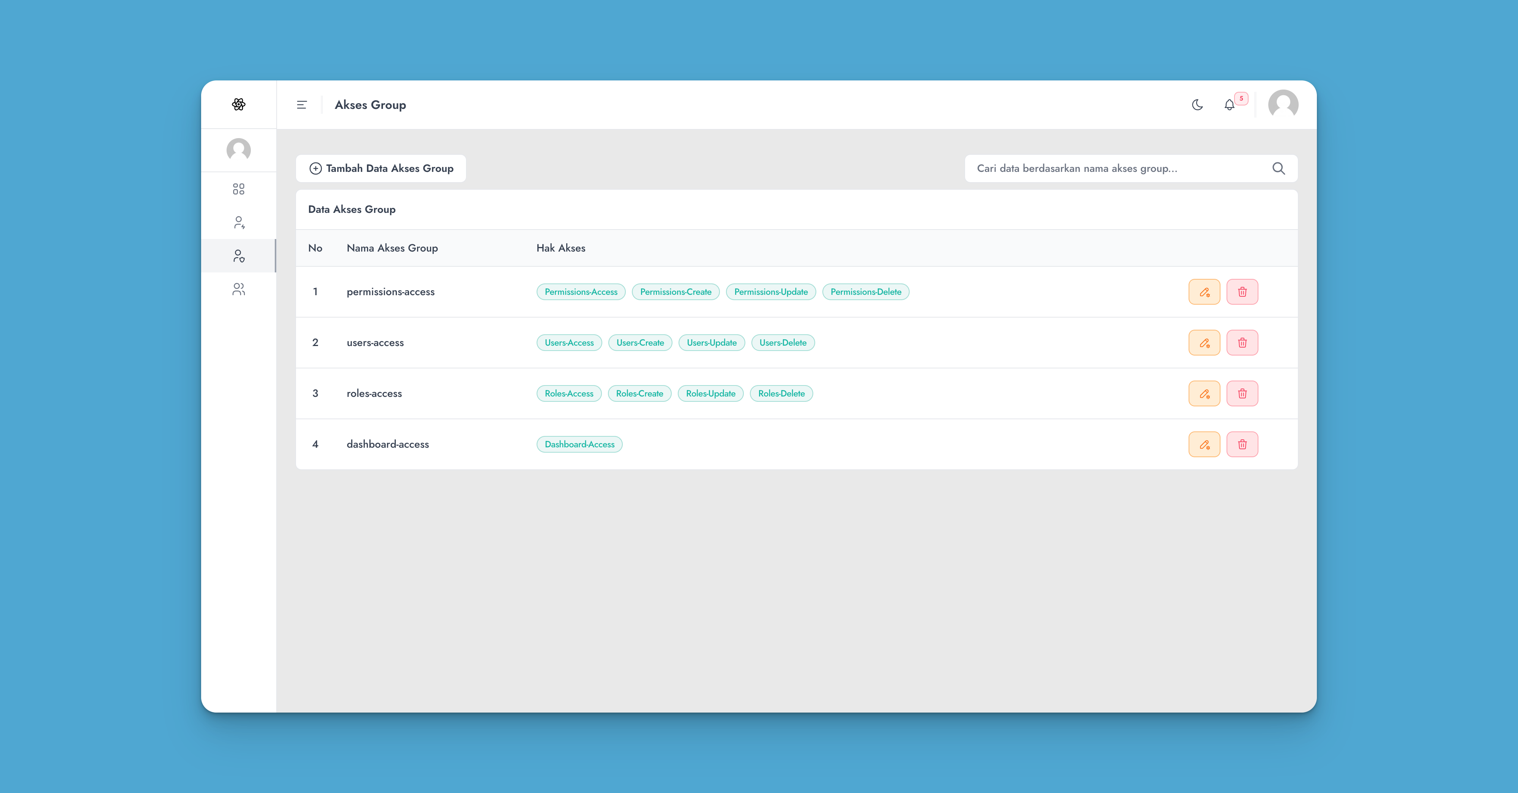Viewport: 1518px width, 793px height.
Task: Edit the permissions-access row
Action: (1204, 292)
